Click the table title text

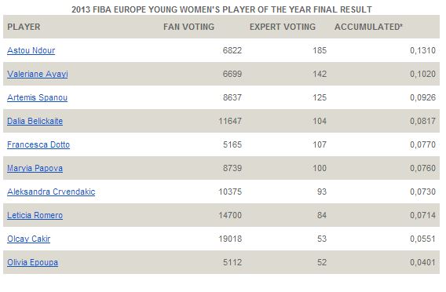click(x=221, y=9)
